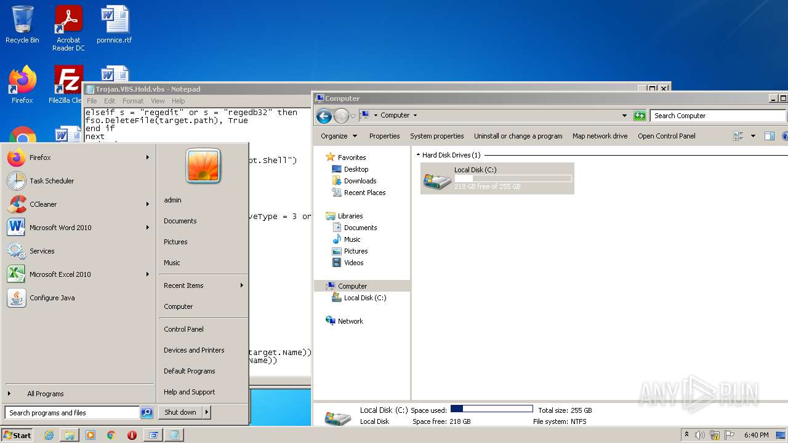Expand Recent Items submenu

pos(242,285)
